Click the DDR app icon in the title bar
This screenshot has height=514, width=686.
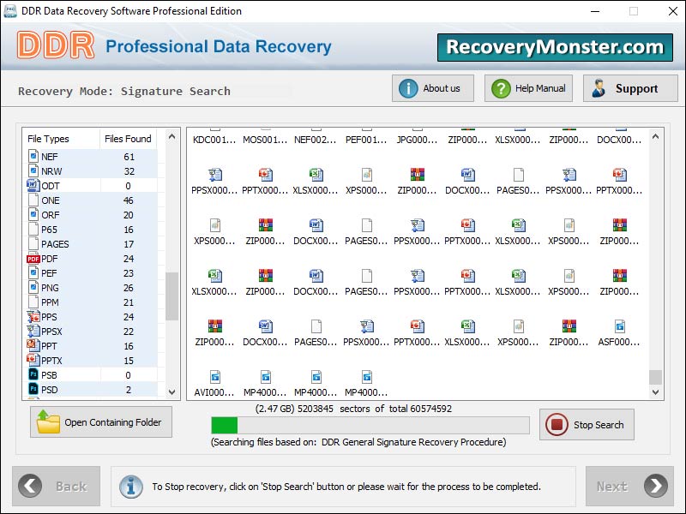9,11
